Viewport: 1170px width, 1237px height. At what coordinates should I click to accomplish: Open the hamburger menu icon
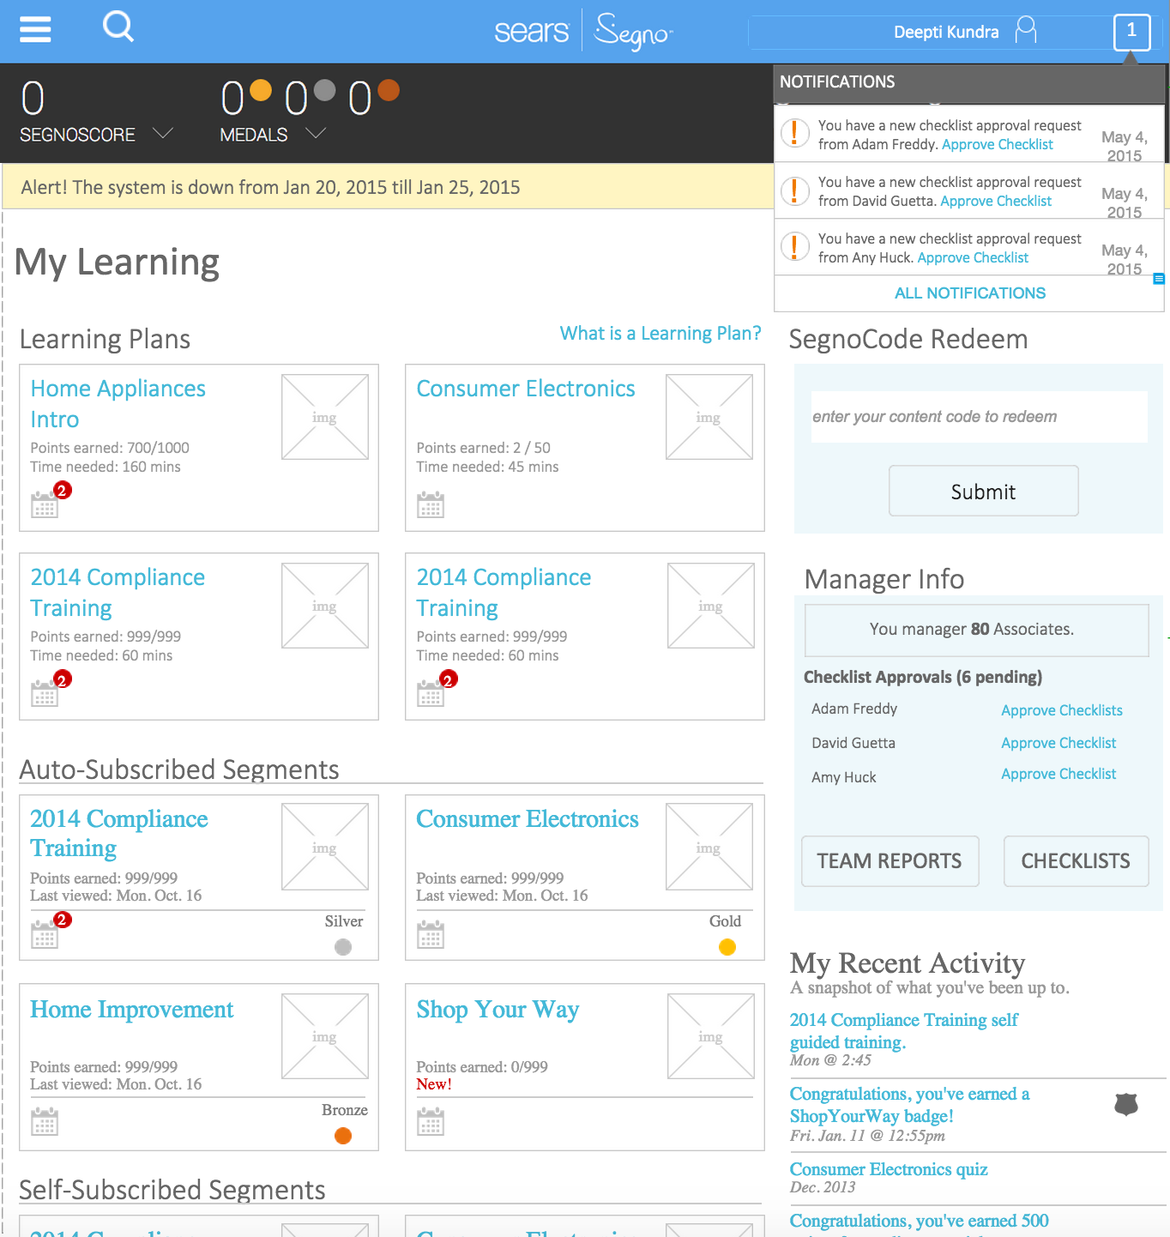pos(35,28)
